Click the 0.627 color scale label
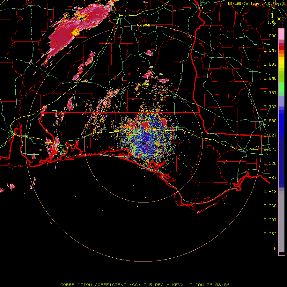 coord(270,135)
